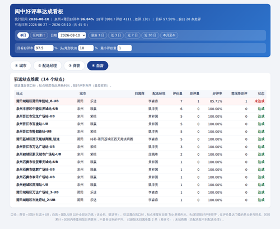Screen dimensions: 280x229
Task: Select station row 泉州晋江市万达广场站-UB
Action: [140, 147]
